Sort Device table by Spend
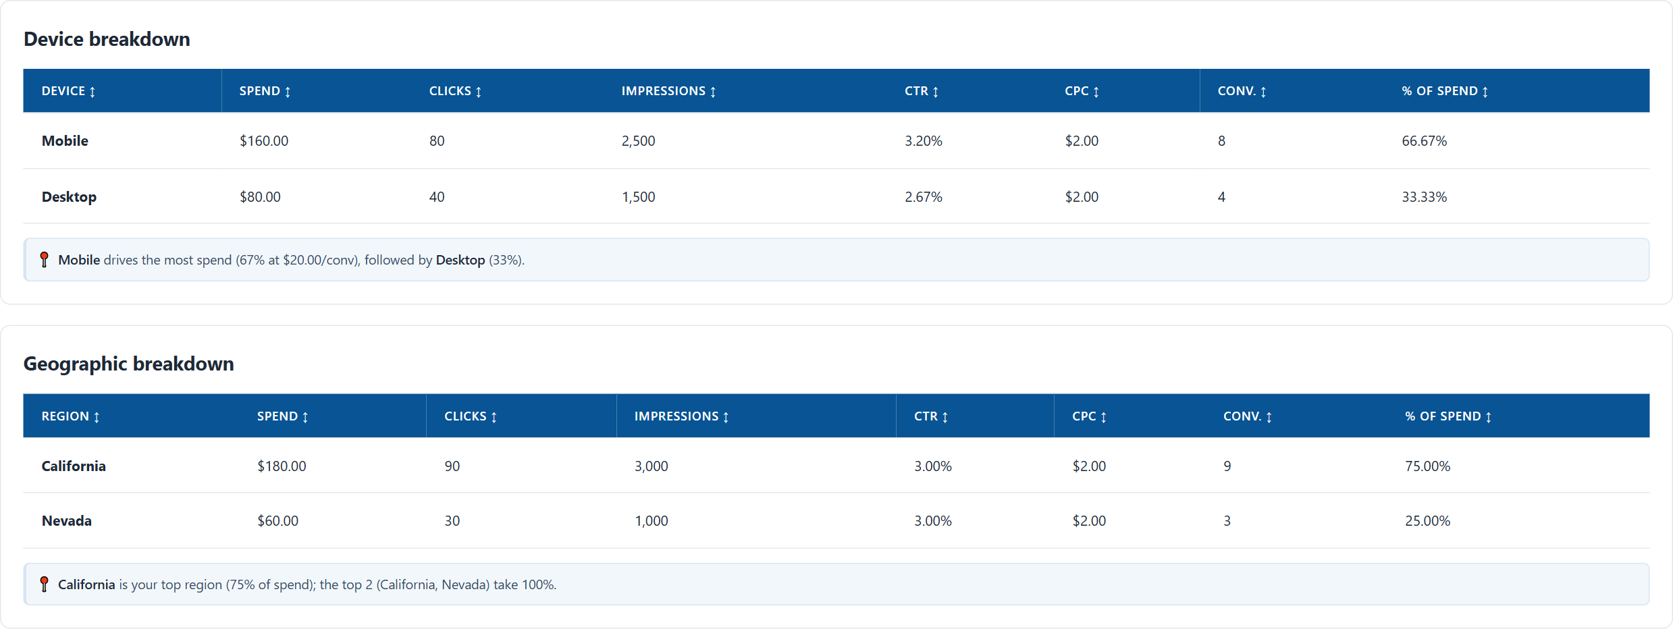The image size is (1673, 629). coord(265,91)
